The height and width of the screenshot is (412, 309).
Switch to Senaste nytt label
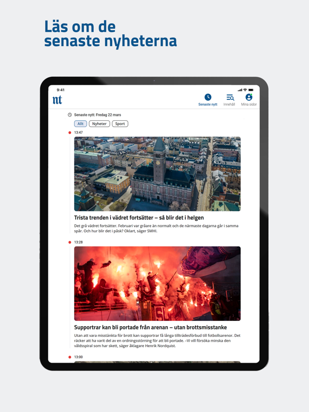coord(208,104)
